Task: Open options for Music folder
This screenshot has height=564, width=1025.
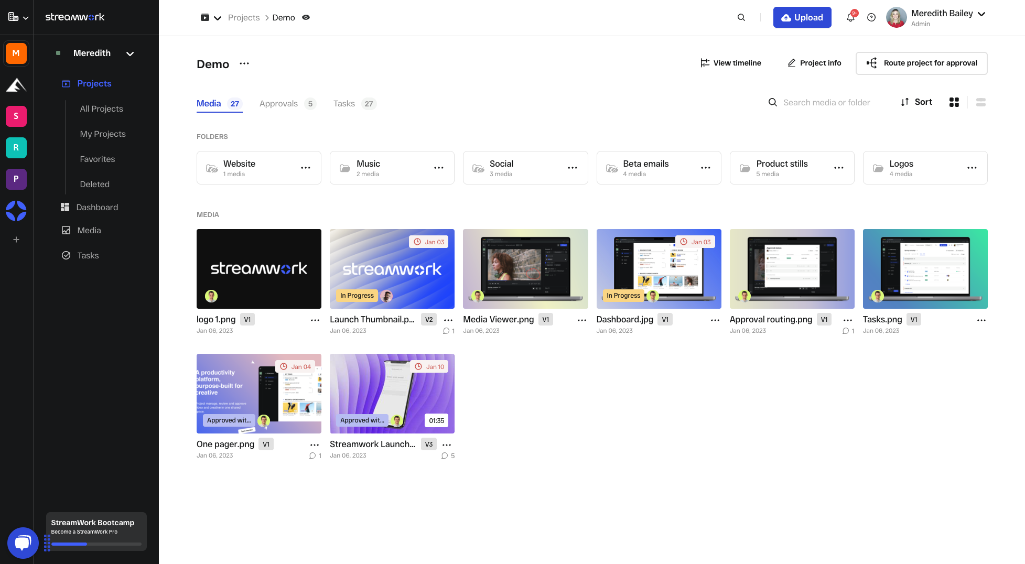Action: click(x=439, y=168)
